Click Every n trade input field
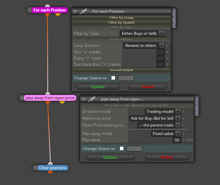This screenshot has height=185, width=220. tap(161, 58)
